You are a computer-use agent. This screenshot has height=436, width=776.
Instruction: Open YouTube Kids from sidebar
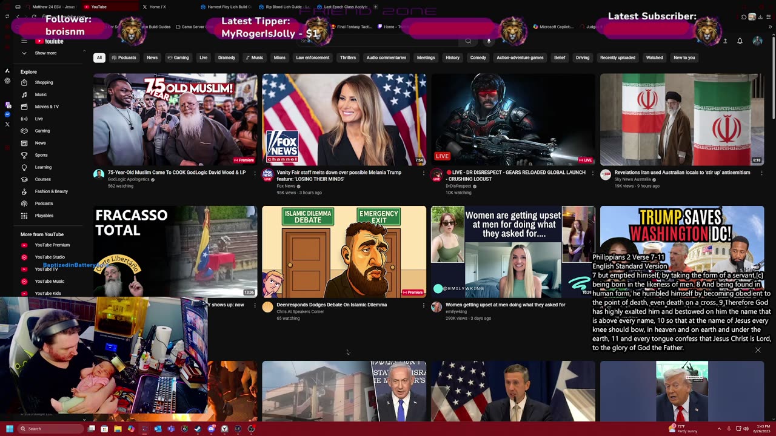[x=48, y=294]
